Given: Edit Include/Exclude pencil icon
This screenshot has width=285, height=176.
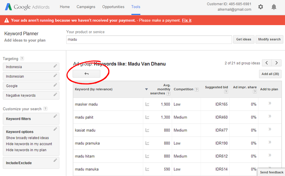Looking at the screenshot, I should point(55,160).
